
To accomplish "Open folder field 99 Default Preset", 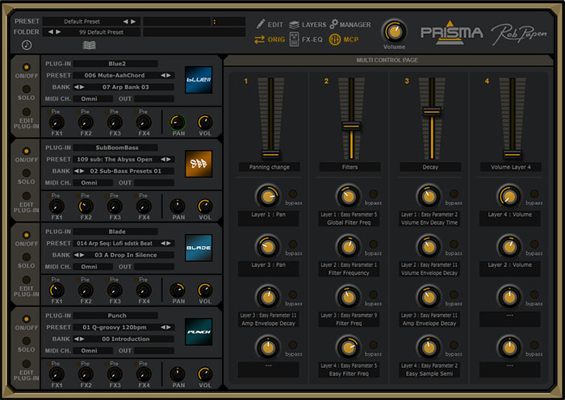I will pyautogui.click(x=102, y=32).
